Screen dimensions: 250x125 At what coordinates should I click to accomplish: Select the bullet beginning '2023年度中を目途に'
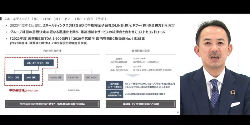[x=92, y=25]
